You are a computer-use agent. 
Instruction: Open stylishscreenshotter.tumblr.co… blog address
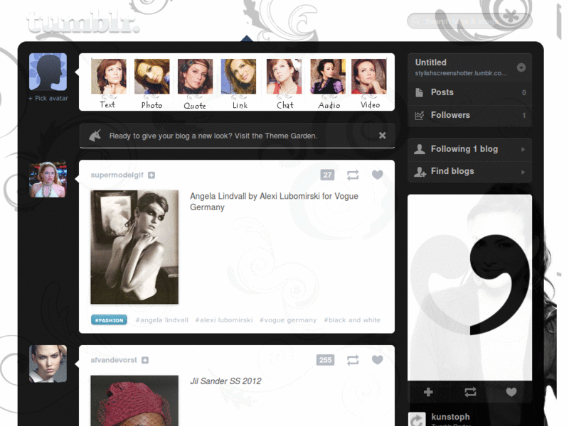click(461, 73)
